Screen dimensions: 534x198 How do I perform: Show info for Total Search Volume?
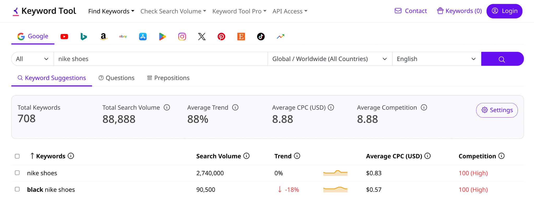point(167,107)
